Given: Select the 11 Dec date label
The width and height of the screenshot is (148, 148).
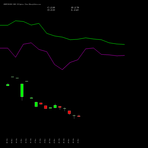Looking at the screenshot, I should [x=21, y=141].
